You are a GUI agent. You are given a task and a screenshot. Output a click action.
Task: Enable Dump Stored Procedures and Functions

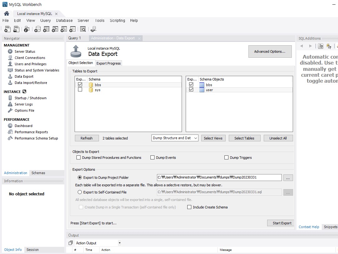[x=78, y=158]
